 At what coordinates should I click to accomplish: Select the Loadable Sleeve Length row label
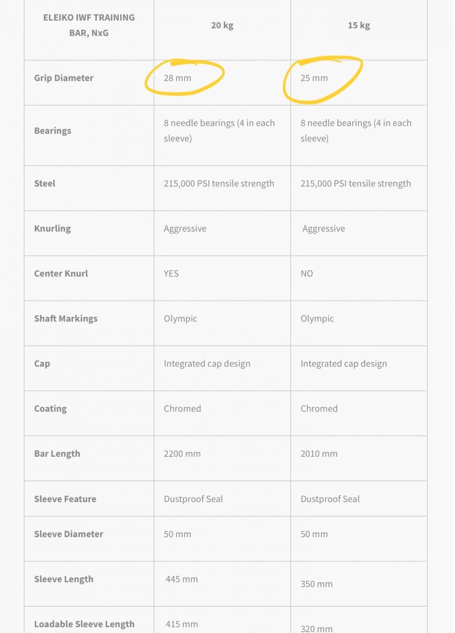click(x=84, y=624)
